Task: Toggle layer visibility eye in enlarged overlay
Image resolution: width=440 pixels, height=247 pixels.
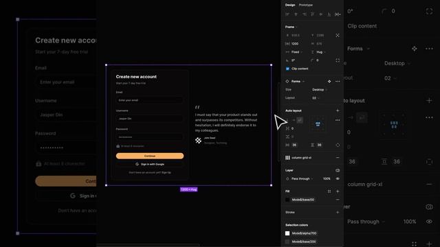Action: pos(429,222)
